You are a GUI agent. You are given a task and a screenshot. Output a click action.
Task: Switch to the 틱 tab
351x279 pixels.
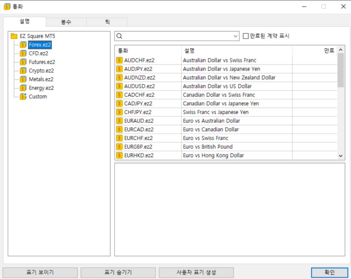pyautogui.click(x=107, y=22)
